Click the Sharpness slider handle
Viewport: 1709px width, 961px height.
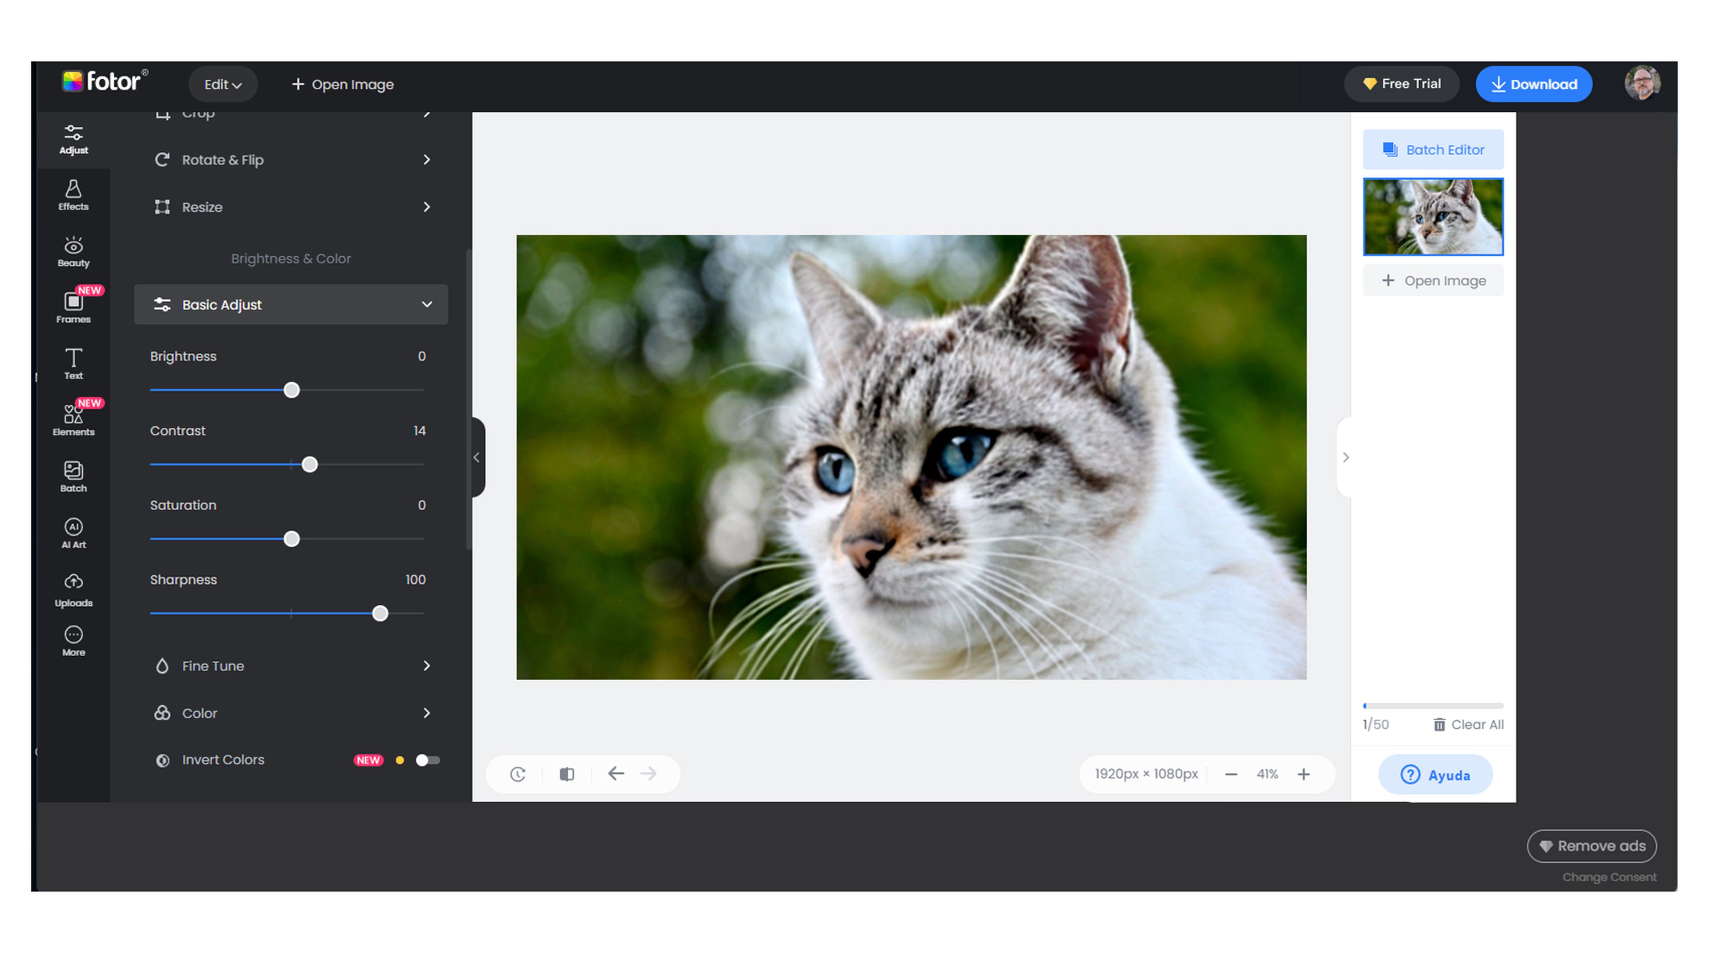tap(380, 614)
